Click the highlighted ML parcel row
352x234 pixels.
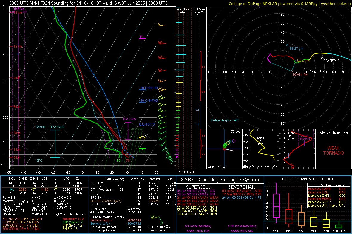[45, 189]
